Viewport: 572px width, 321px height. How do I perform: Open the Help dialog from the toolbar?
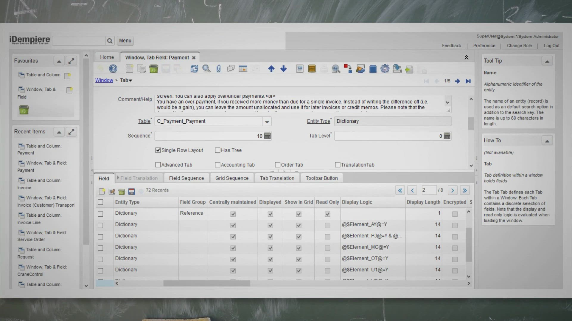coord(113,69)
